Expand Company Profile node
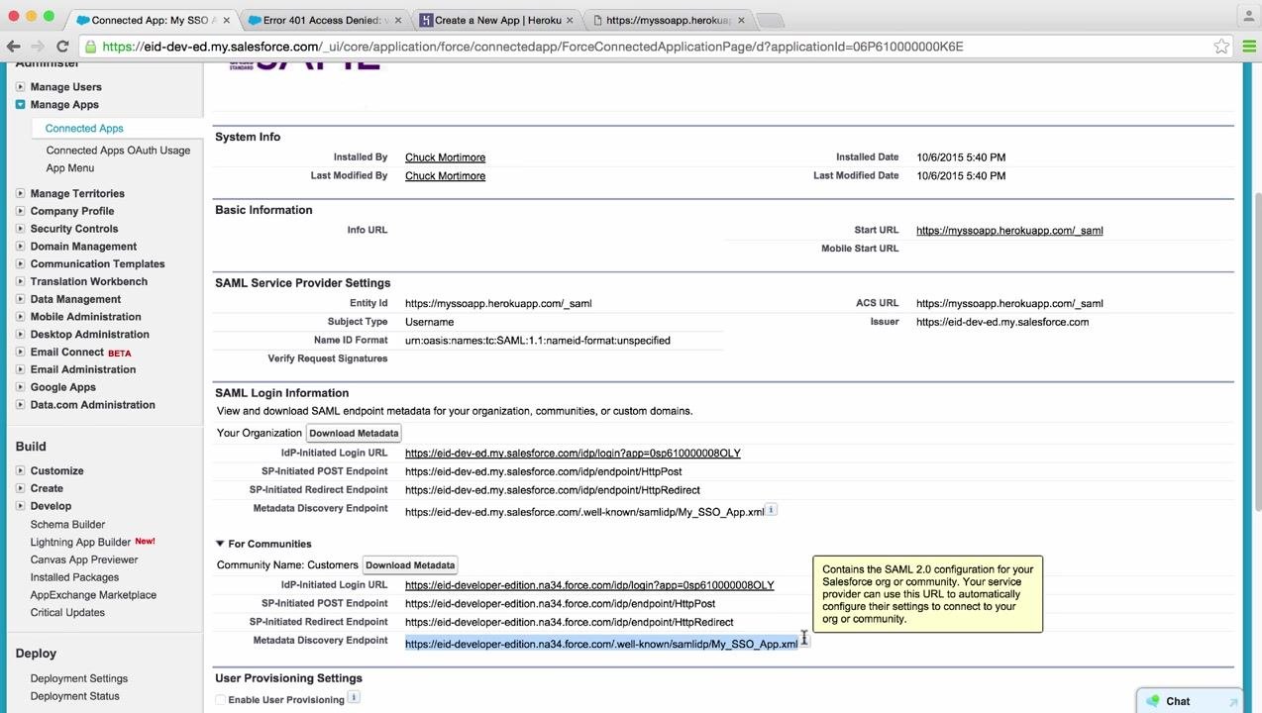The width and height of the screenshot is (1262, 713). click(x=20, y=211)
